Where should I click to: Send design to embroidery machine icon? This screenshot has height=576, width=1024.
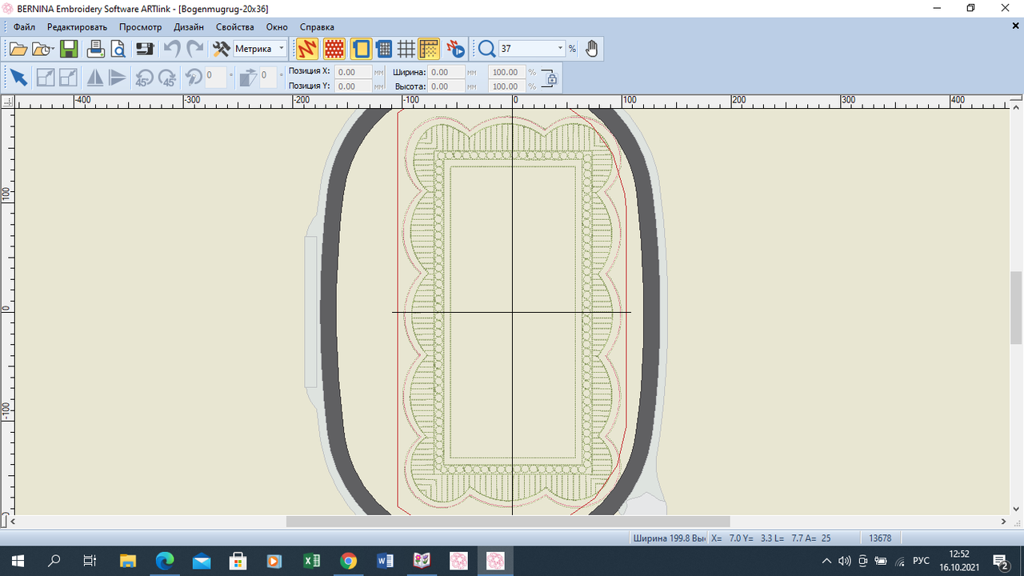click(x=145, y=49)
